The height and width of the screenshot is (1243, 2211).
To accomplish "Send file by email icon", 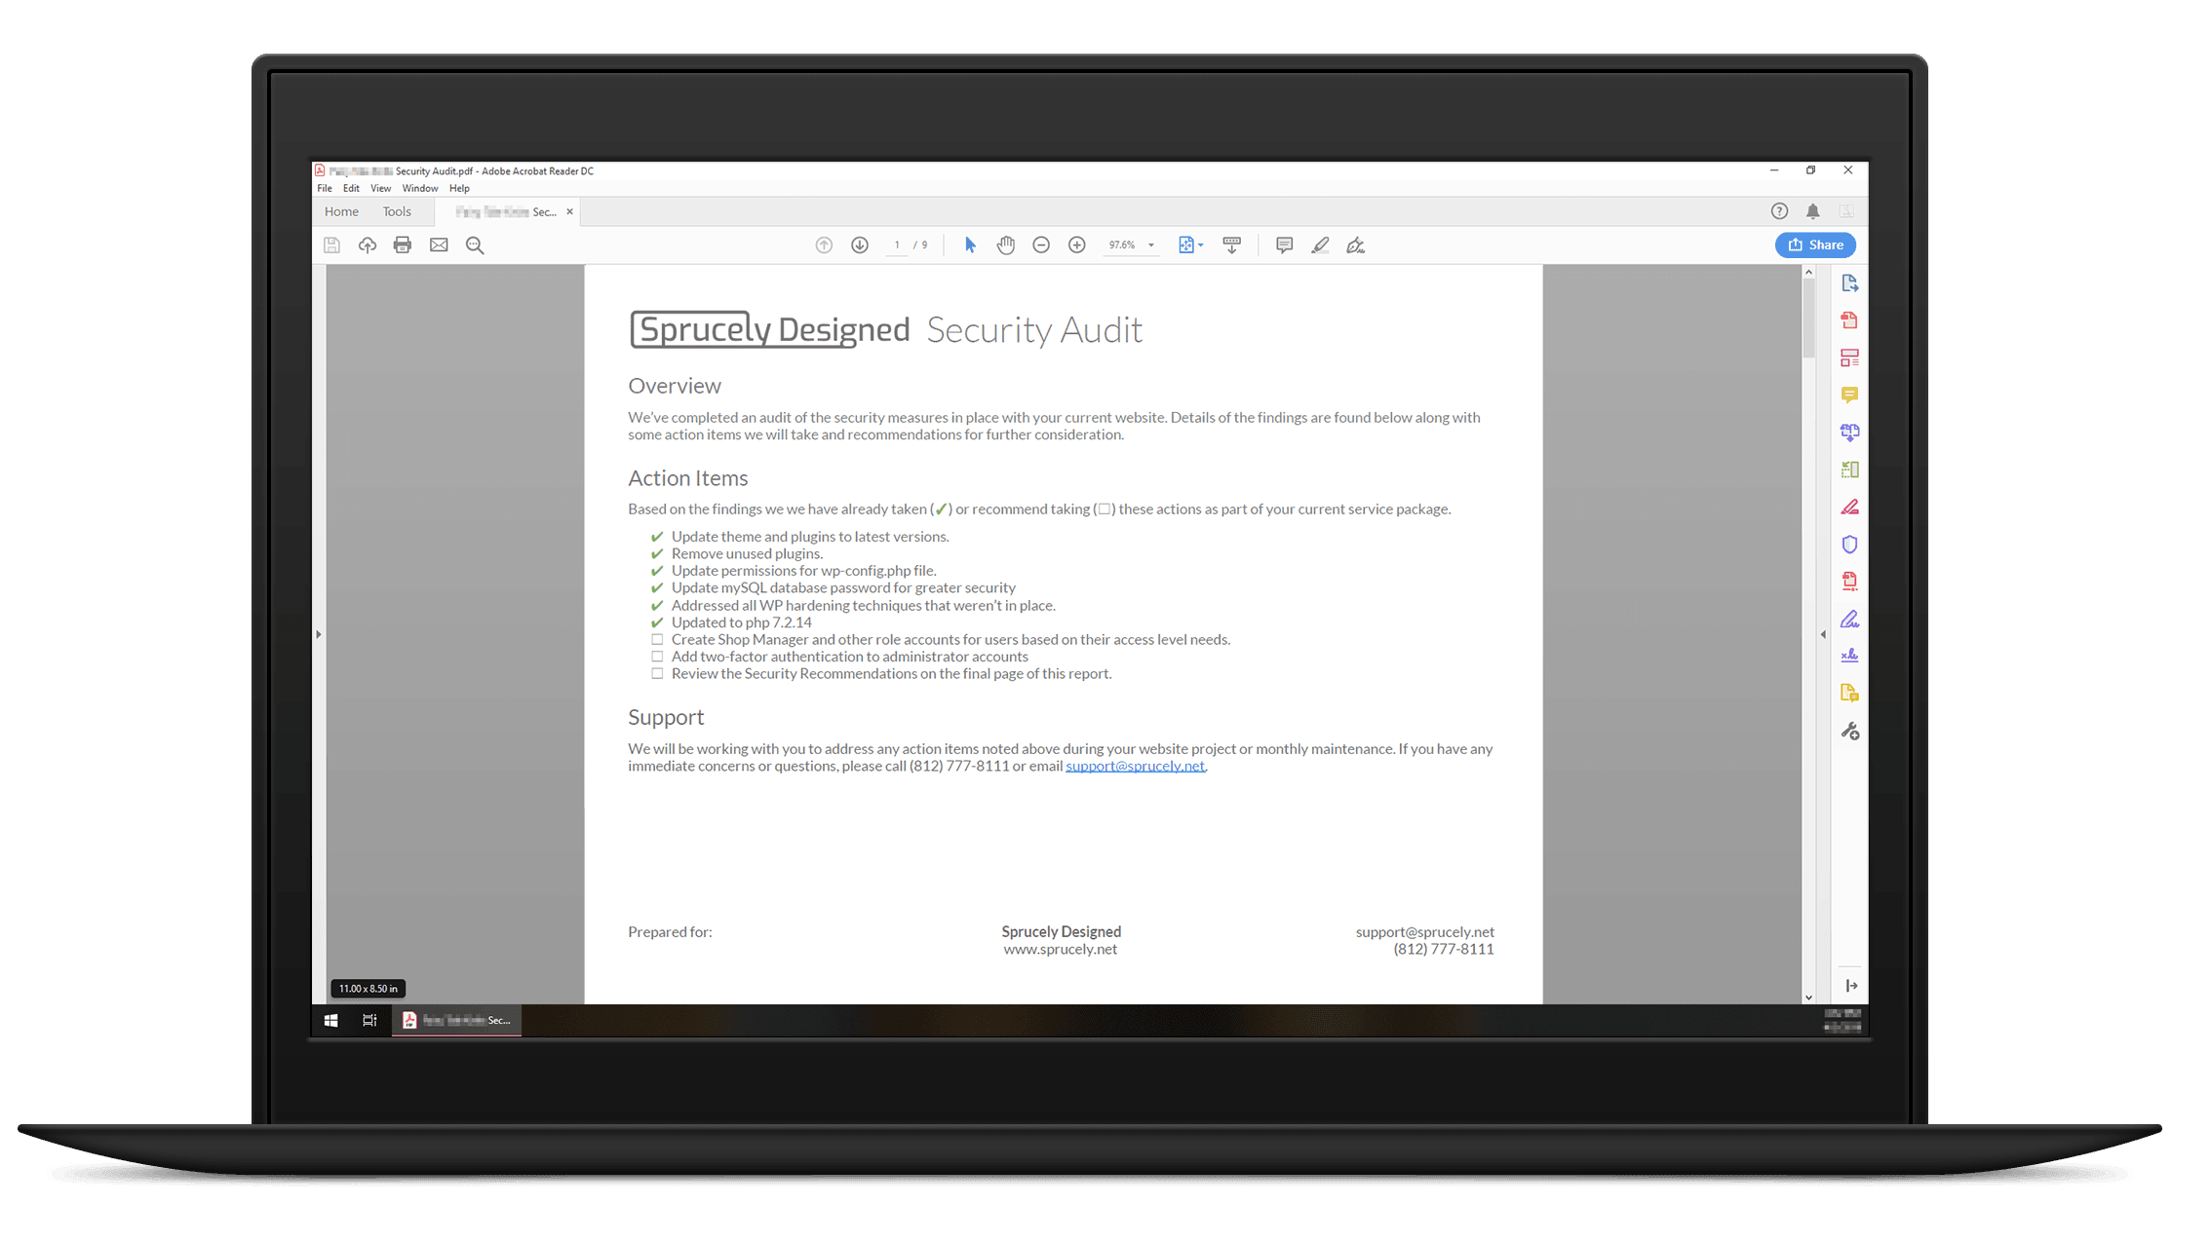I will 439,245.
